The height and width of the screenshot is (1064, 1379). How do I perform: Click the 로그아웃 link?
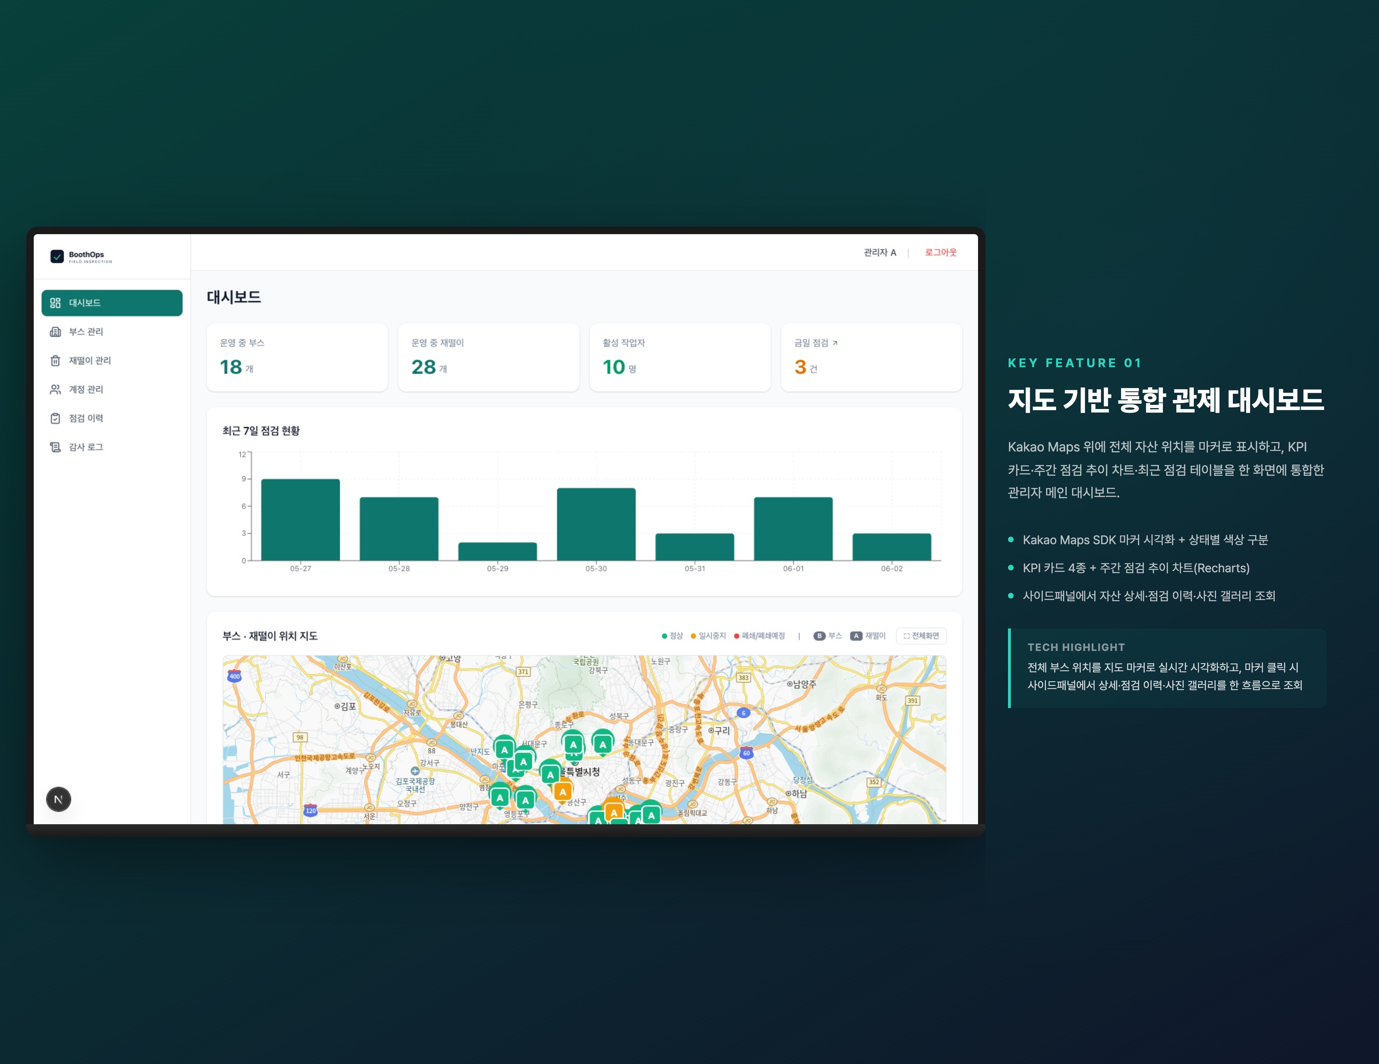click(941, 253)
